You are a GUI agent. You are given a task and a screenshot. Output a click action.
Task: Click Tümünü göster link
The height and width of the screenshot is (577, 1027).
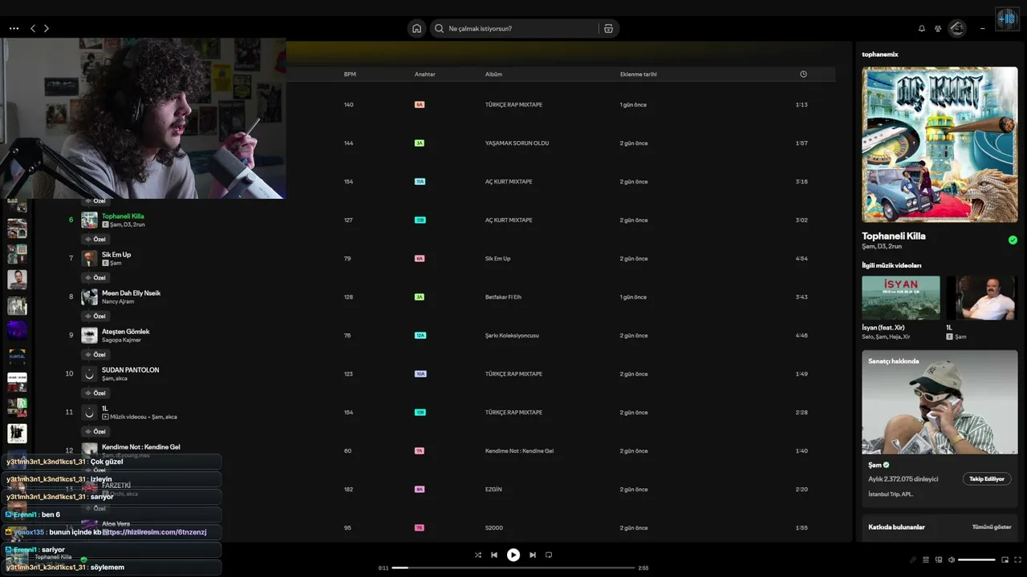click(992, 527)
